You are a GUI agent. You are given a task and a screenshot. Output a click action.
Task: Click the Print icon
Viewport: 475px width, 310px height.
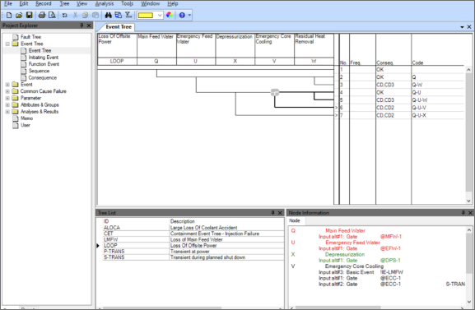pos(42,15)
